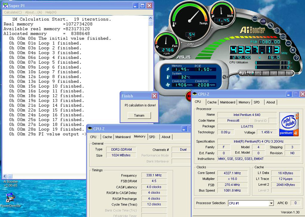Click FSB value 1080.00 in AI Booster

pos(269,42)
